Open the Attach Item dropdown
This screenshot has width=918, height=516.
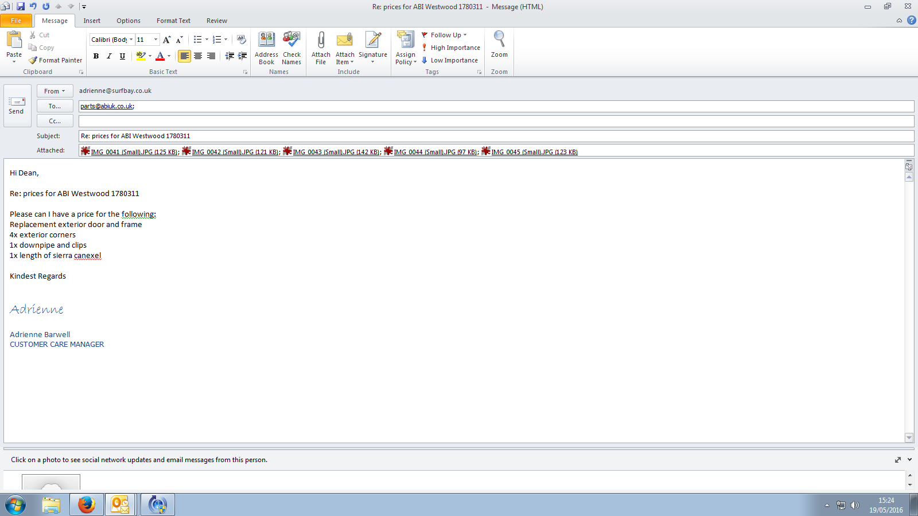(345, 58)
